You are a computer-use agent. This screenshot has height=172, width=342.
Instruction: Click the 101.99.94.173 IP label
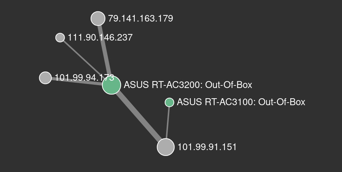pos(84,77)
